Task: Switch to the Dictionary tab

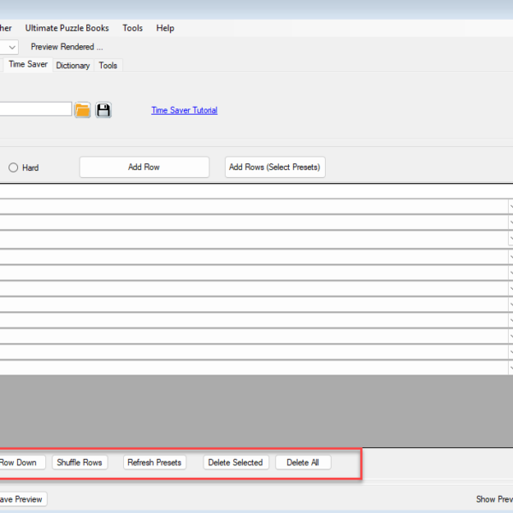Action: [x=73, y=65]
